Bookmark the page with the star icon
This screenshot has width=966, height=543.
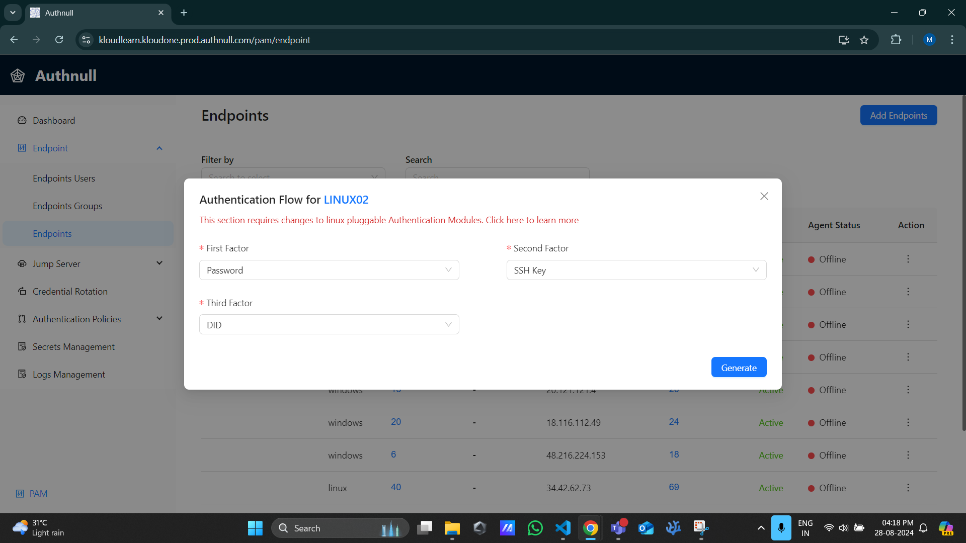(864, 40)
